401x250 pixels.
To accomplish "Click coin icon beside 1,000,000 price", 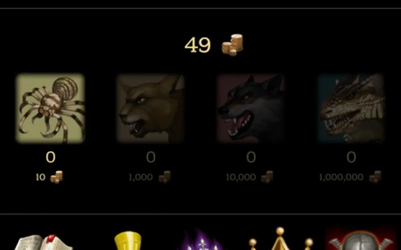I will [x=375, y=177].
